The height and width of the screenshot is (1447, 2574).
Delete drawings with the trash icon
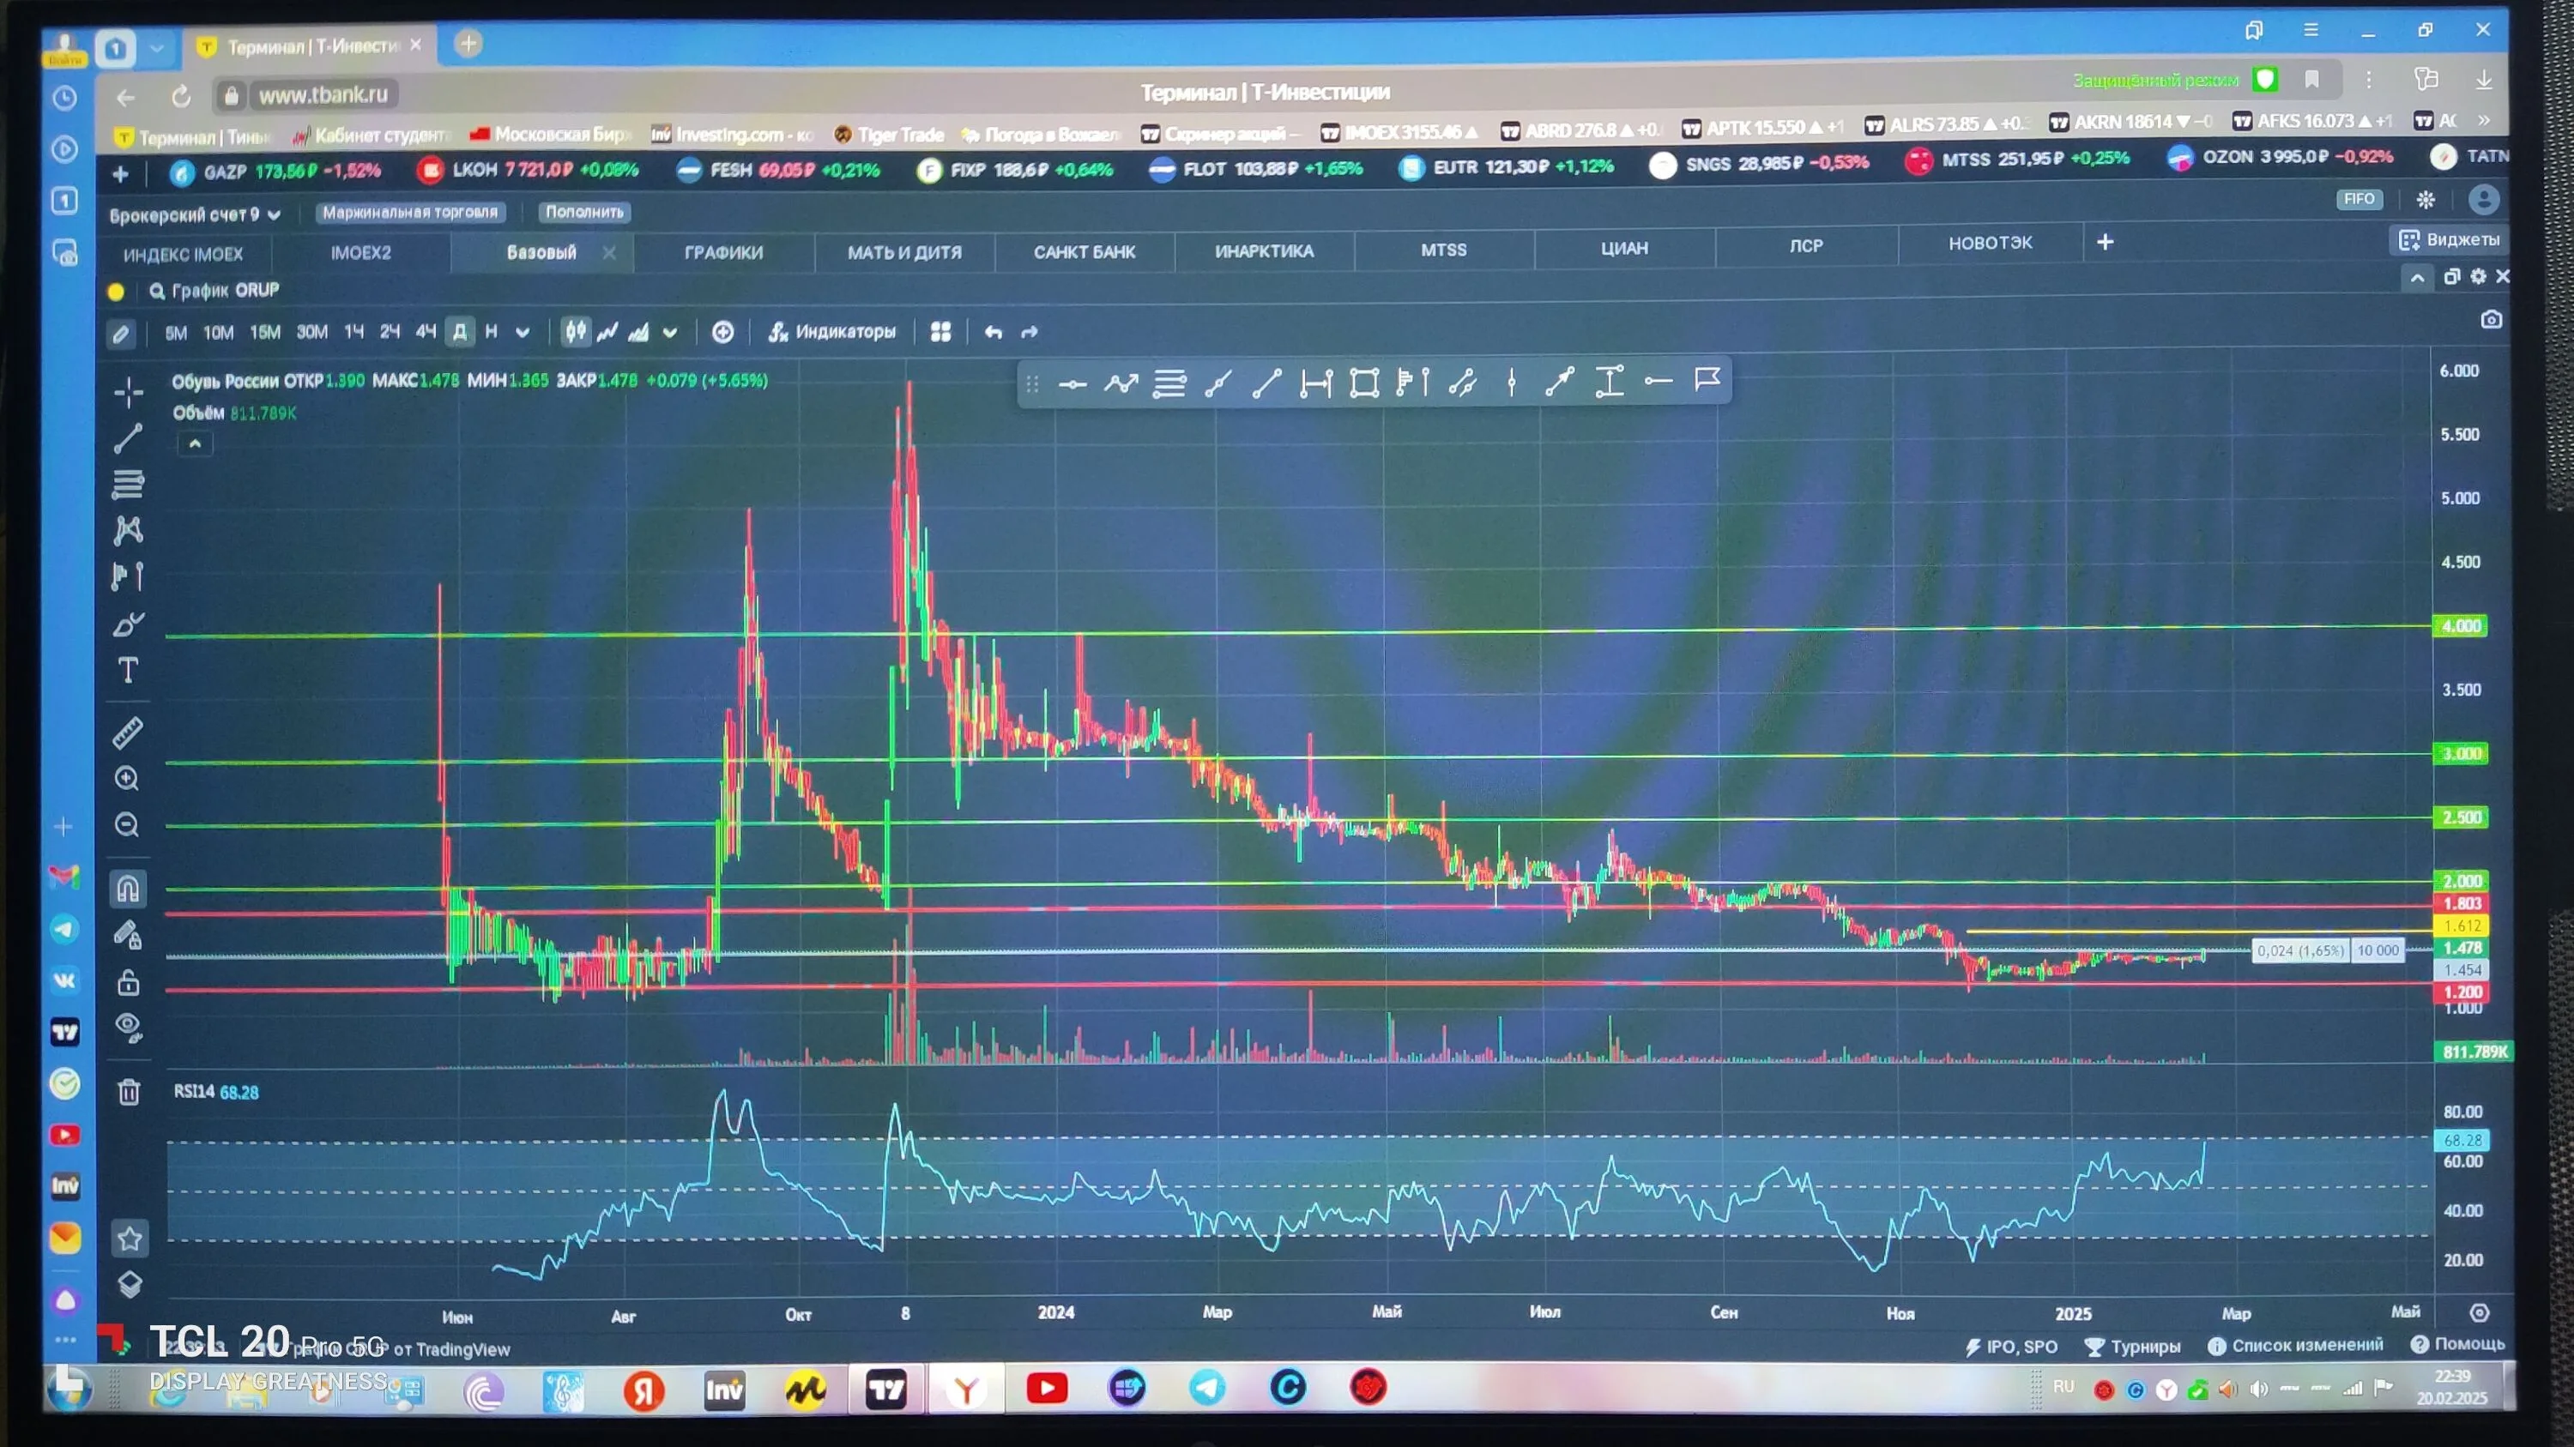tap(128, 1092)
